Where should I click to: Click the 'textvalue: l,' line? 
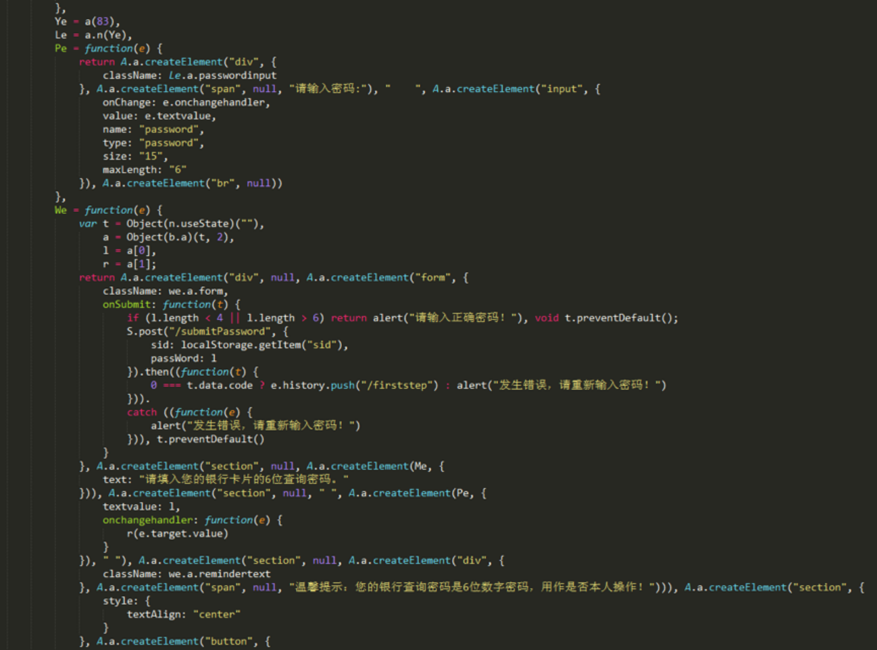pos(141,507)
